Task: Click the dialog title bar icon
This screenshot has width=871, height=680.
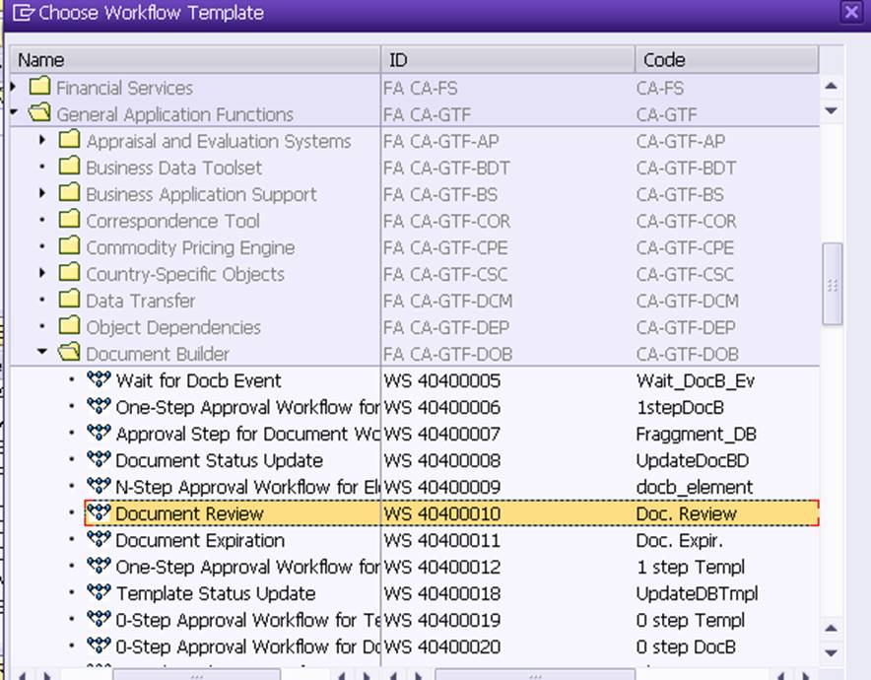Action: pyautogui.click(x=24, y=12)
